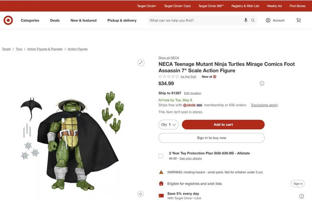Click the choking hazard warning triangle icon
The width and height of the screenshot is (312, 201).
click(161, 172)
